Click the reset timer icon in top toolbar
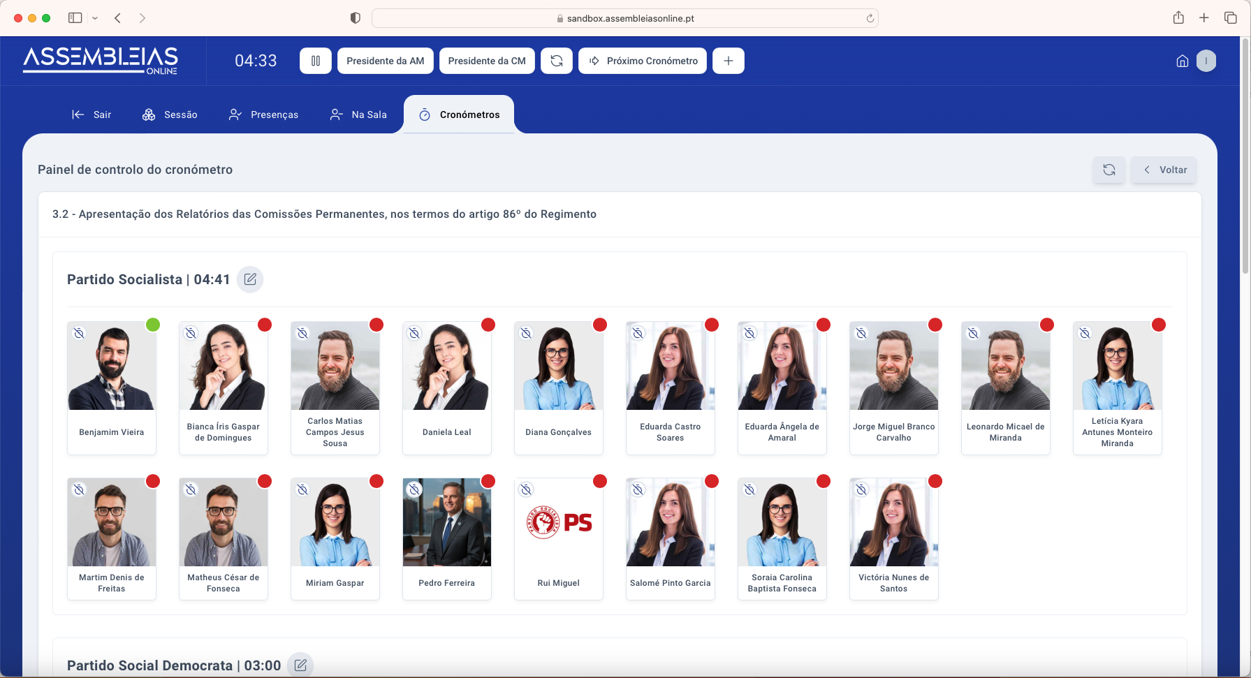Image resolution: width=1251 pixels, height=678 pixels. point(556,61)
